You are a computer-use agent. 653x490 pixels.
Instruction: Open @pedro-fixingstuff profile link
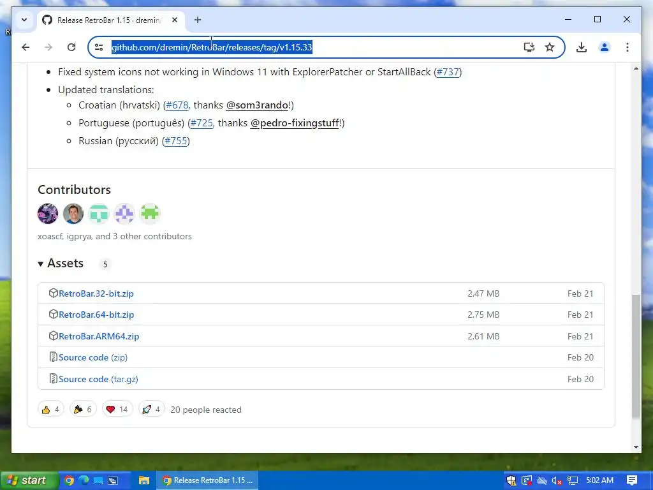coord(295,123)
